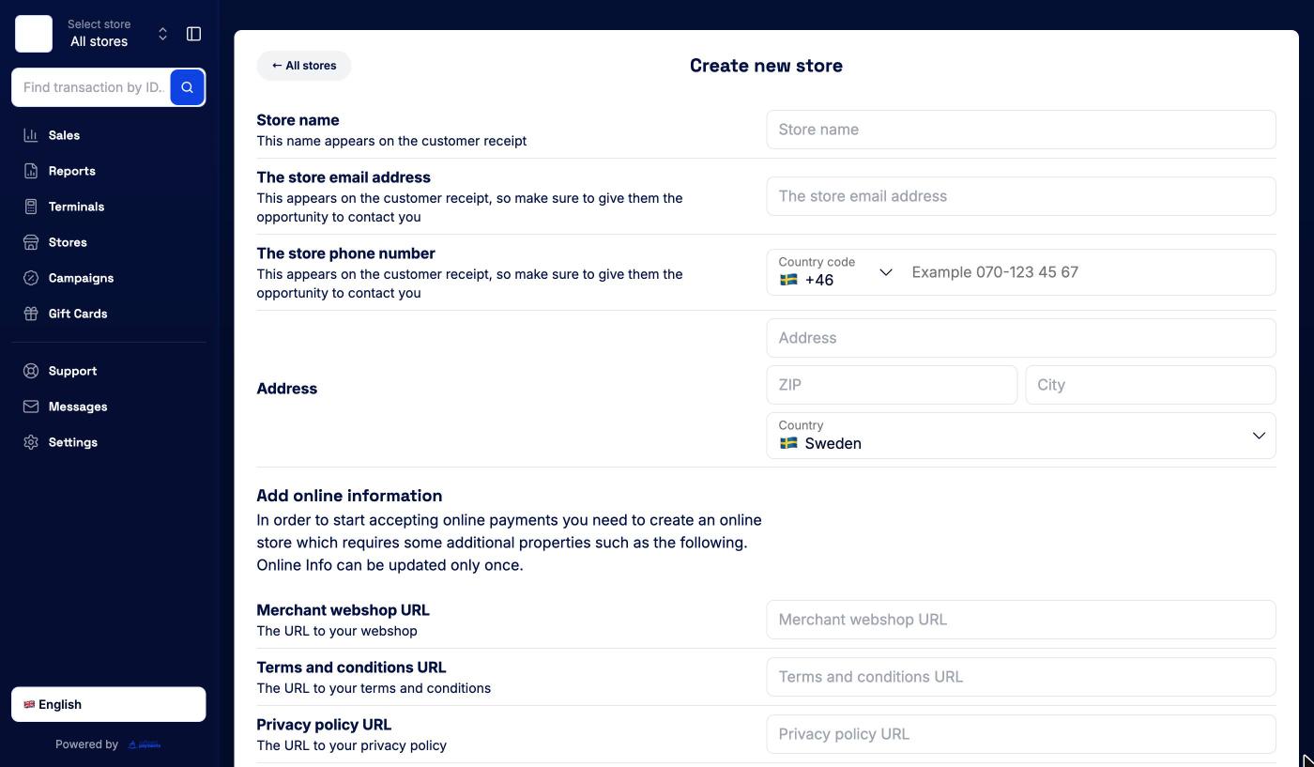Viewport: 1314px width, 767px height.
Task: Click the Terminals device icon
Action: pos(31,207)
